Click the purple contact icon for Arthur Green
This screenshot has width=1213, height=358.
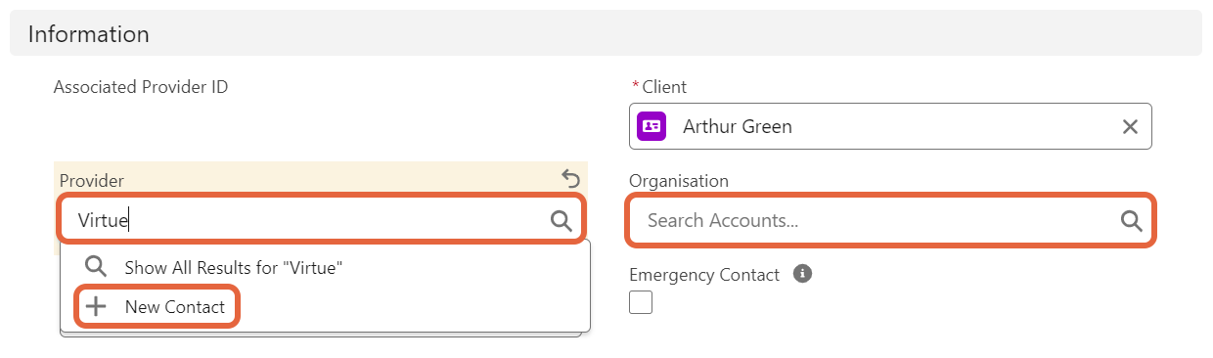[x=651, y=126]
